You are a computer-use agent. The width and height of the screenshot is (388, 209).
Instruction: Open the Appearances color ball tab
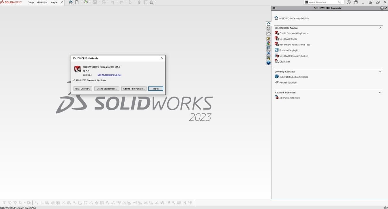(269, 43)
